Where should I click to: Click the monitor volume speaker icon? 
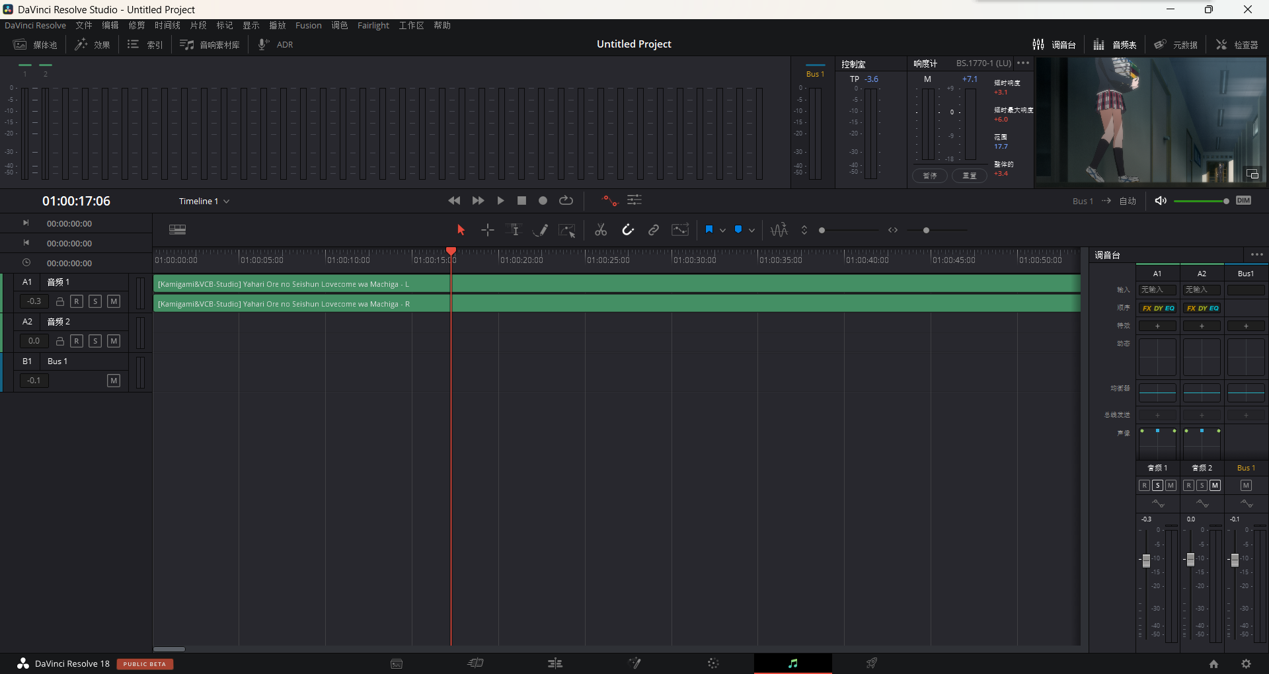(x=1161, y=201)
